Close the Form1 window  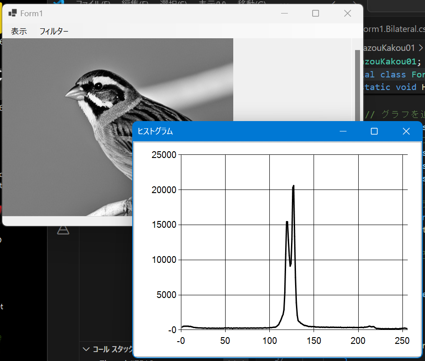(x=347, y=13)
